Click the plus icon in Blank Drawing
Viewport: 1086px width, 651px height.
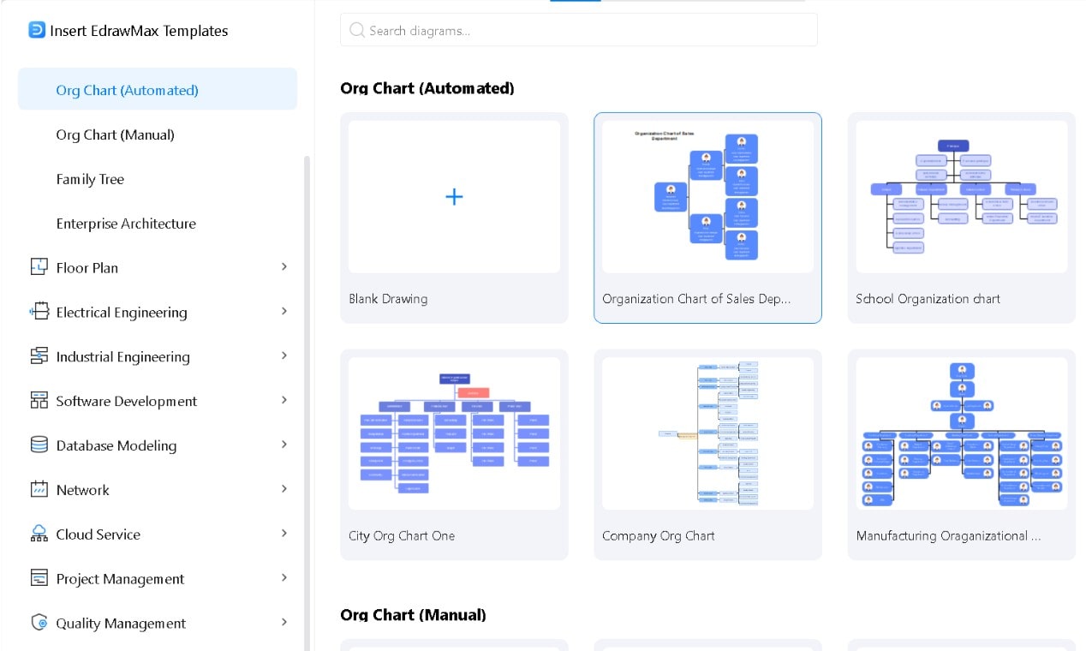(x=454, y=197)
